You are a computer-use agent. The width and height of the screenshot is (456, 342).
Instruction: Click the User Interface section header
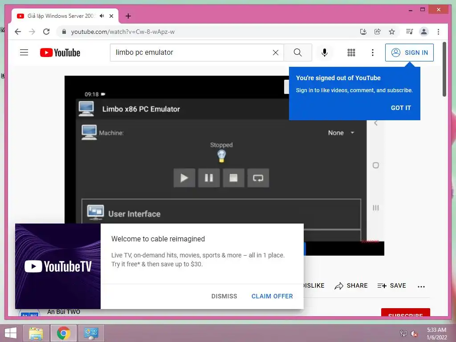click(221, 214)
